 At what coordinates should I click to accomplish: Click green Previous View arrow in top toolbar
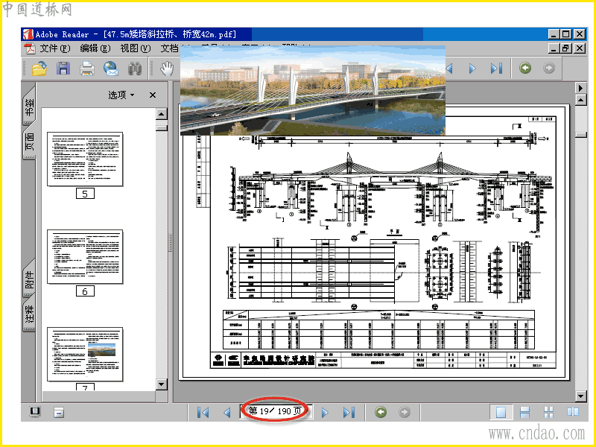point(525,68)
